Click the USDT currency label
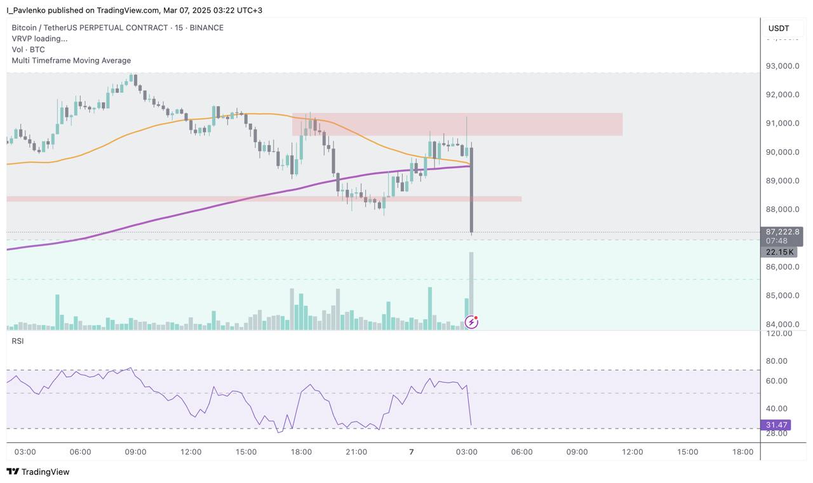 [779, 28]
